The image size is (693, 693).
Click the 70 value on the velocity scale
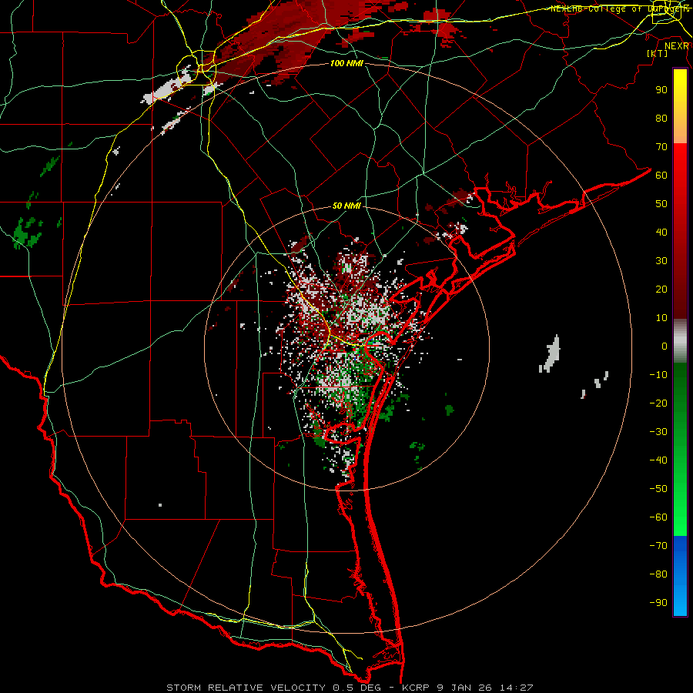pos(661,147)
